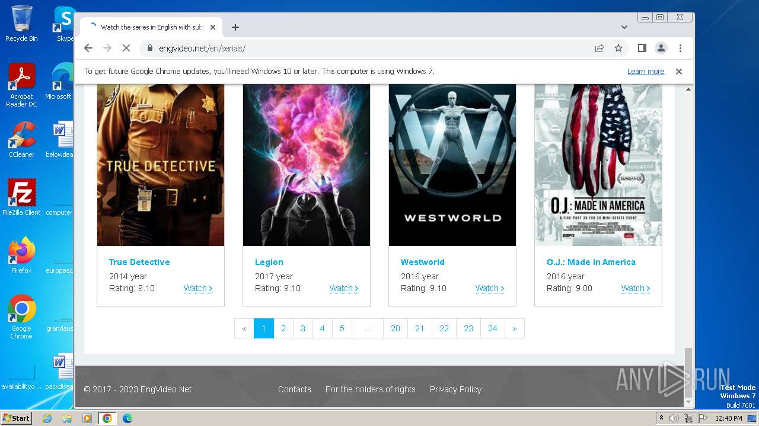Click Watch under True Detective

point(198,288)
